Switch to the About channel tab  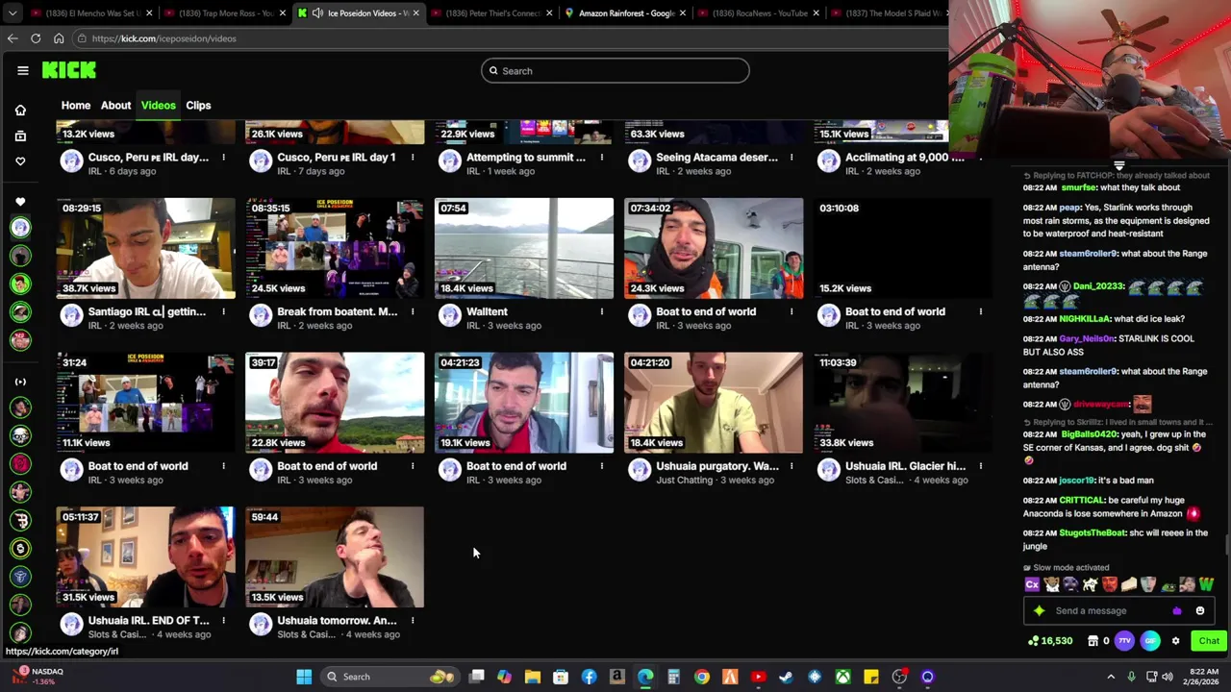[115, 105]
